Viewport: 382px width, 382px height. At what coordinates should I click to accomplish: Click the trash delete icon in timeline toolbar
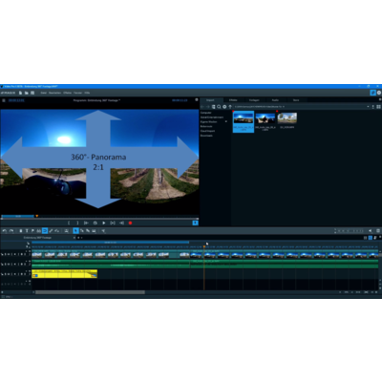tap(21, 231)
